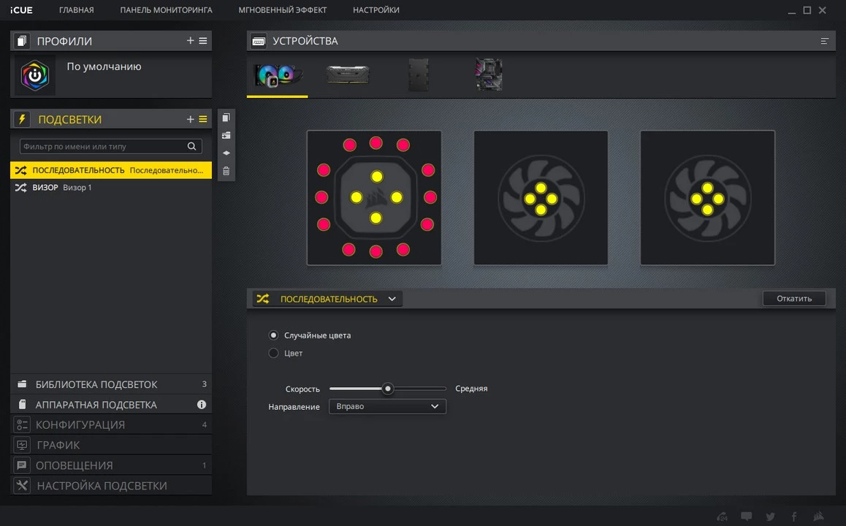Click top yellow LED on right fan
Screen dimensions: 846x526
click(x=707, y=188)
